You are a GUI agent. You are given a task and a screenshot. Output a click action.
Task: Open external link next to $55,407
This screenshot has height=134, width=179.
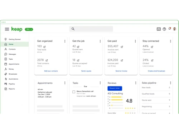point(122,47)
